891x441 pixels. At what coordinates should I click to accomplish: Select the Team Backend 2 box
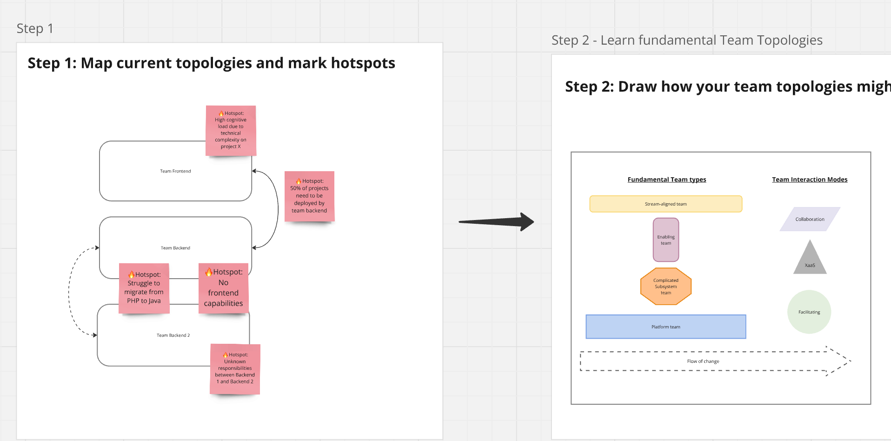(173, 335)
